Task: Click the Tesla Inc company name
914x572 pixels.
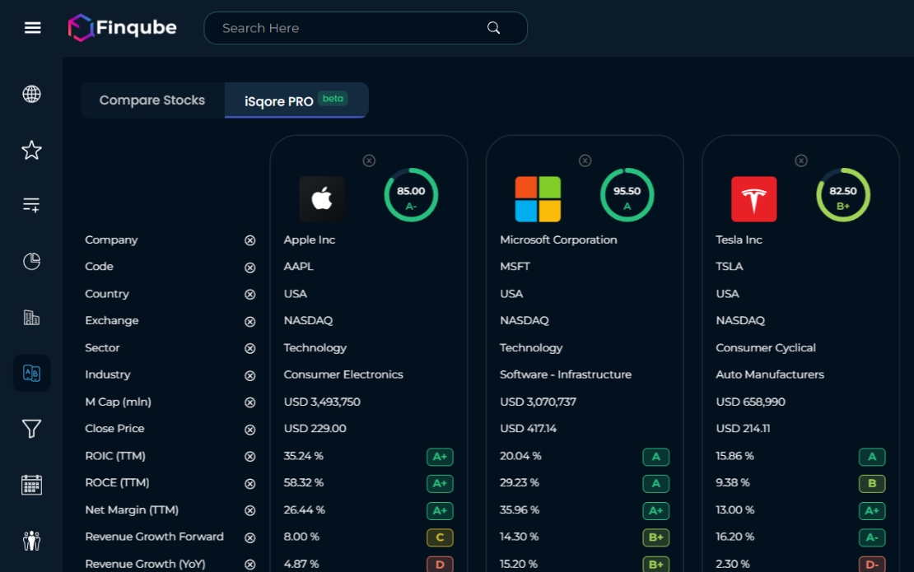Action: pyautogui.click(x=739, y=240)
